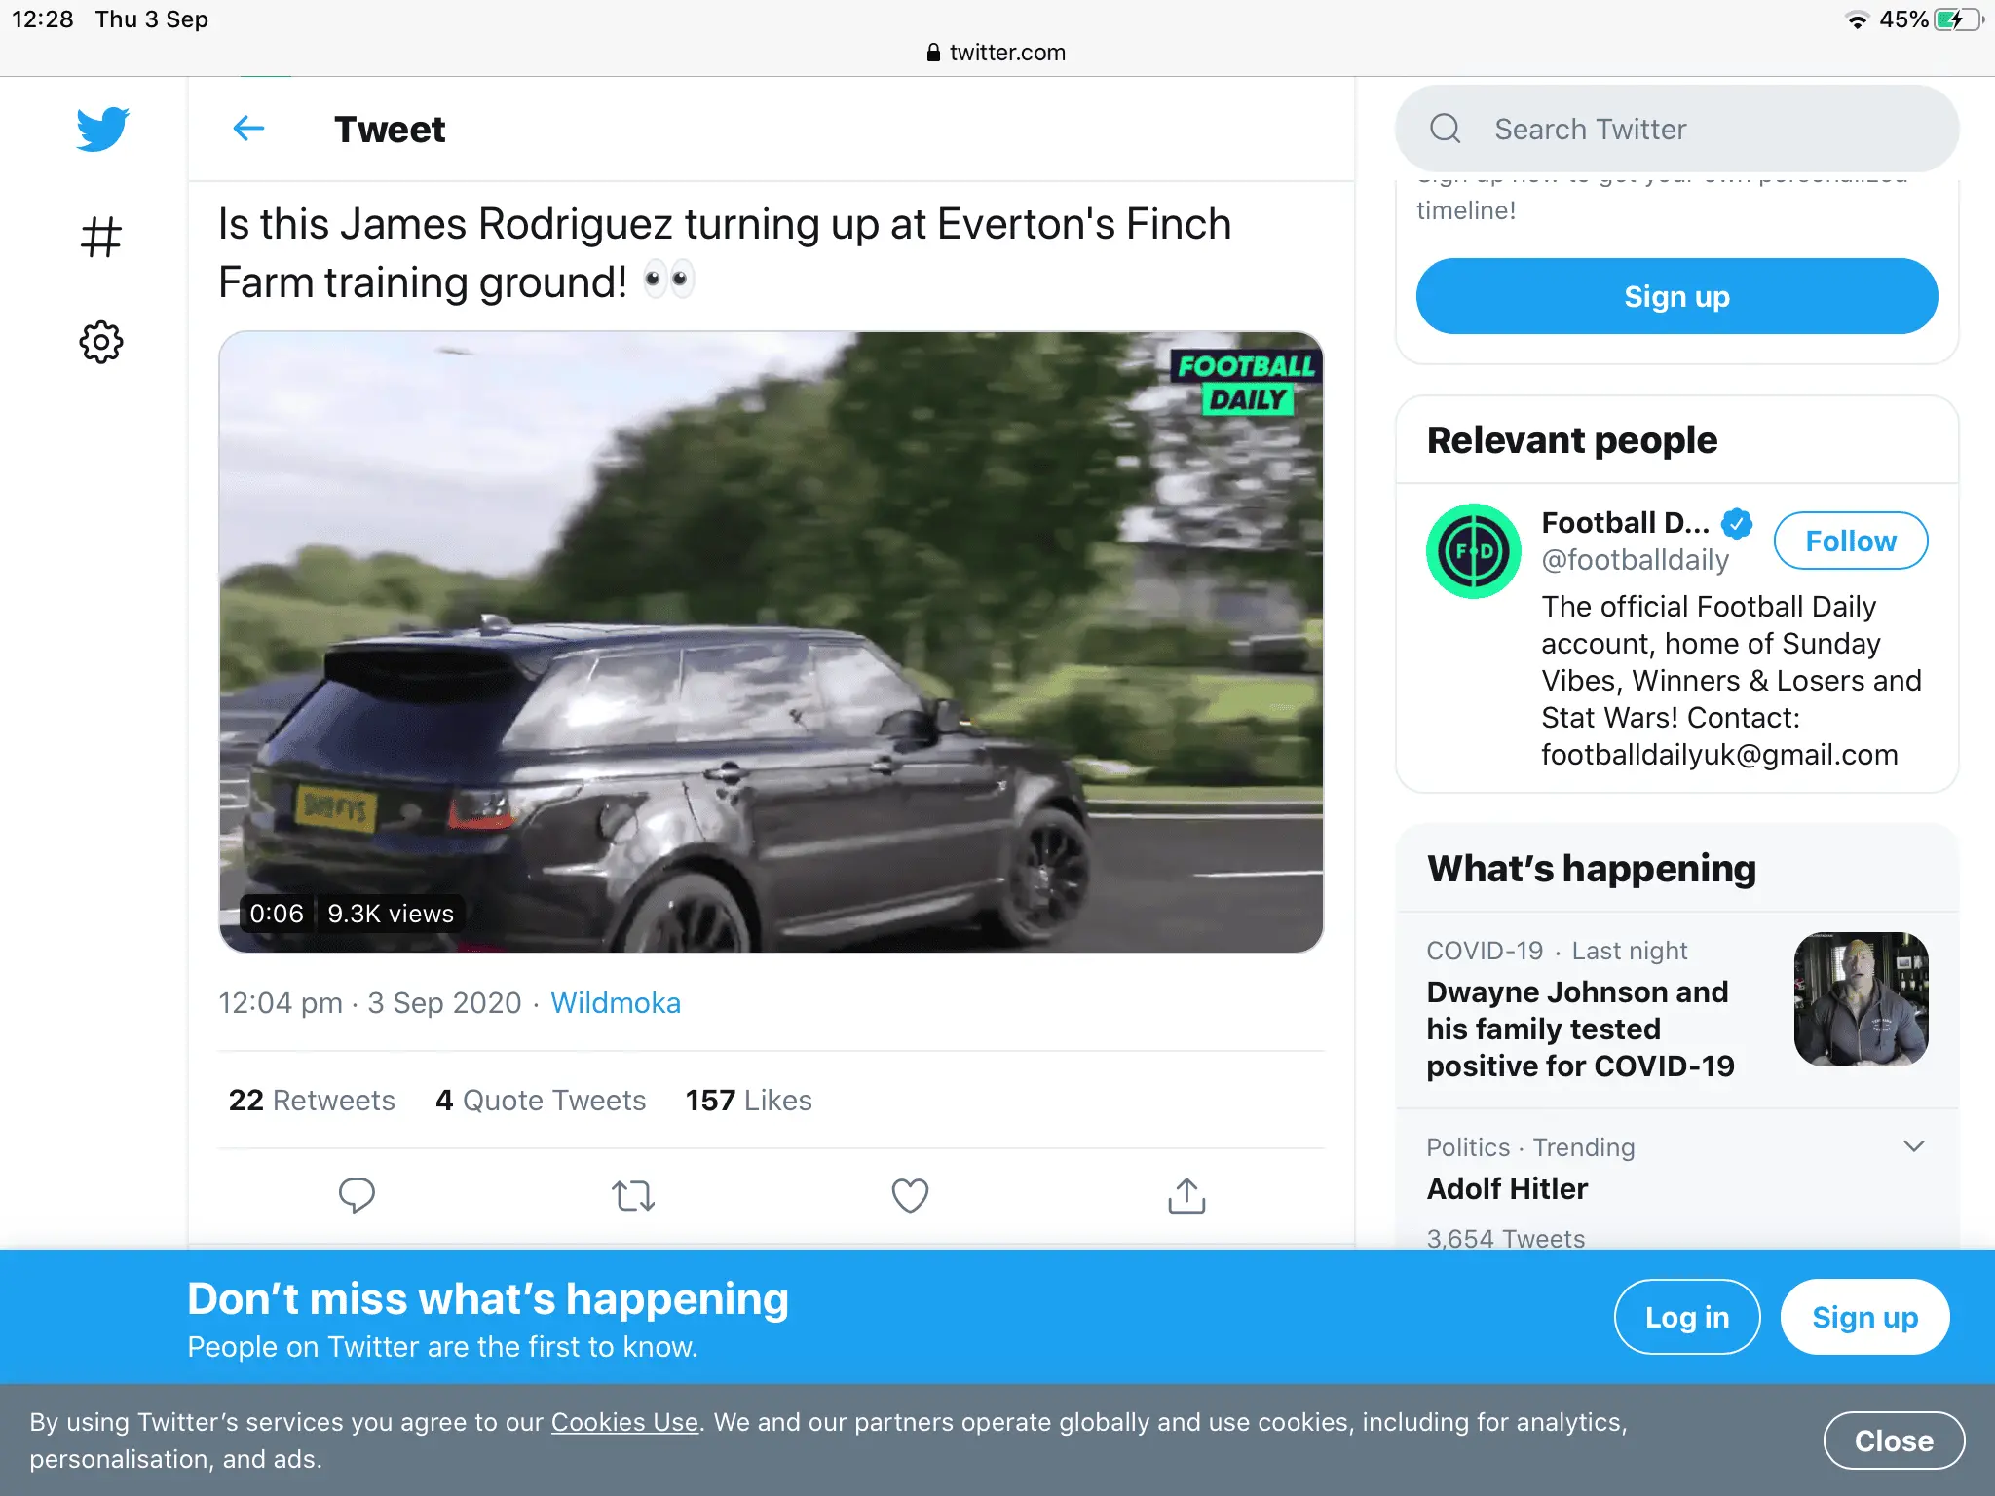The image size is (1995, 1496).
Task: Reply to the tweet with the comment icon
Action: pos(357,1195)
